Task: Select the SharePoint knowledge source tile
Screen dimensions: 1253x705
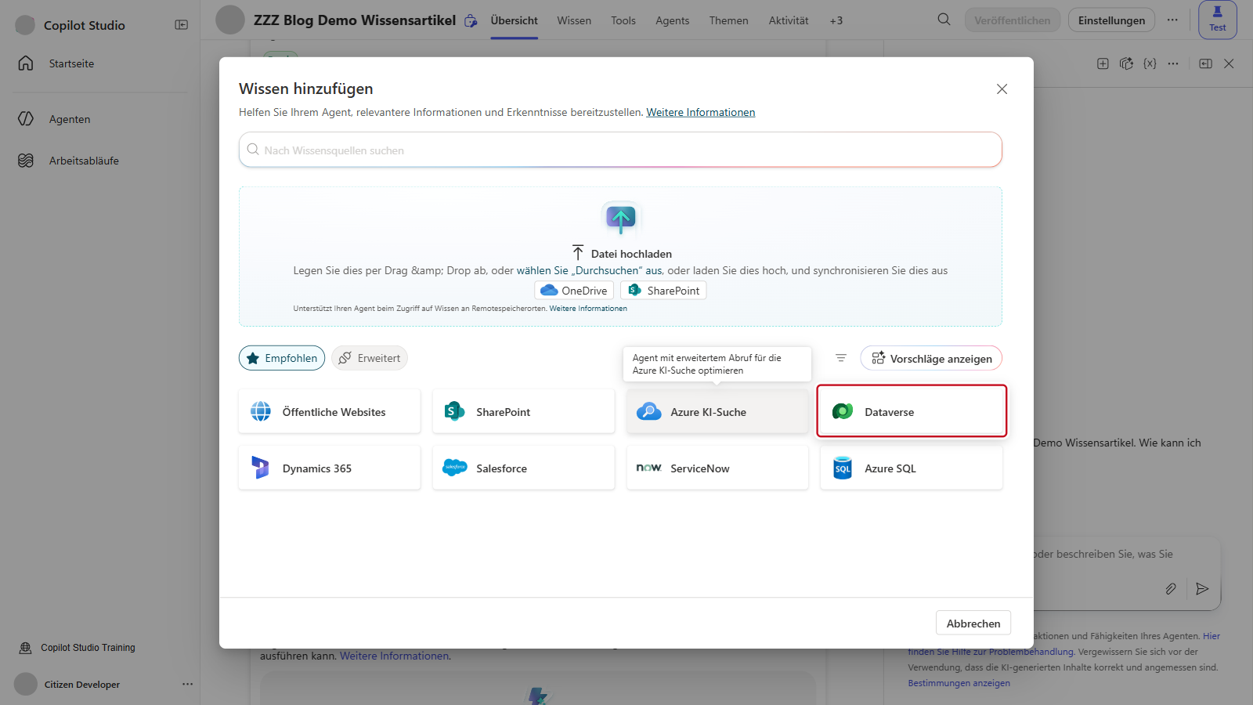Action: coord(523,411)
